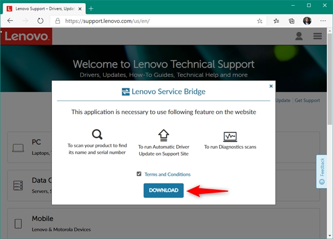Refresh the page with reload icon
This screenshot has width=333, height=239.
(x=41, y=21)
